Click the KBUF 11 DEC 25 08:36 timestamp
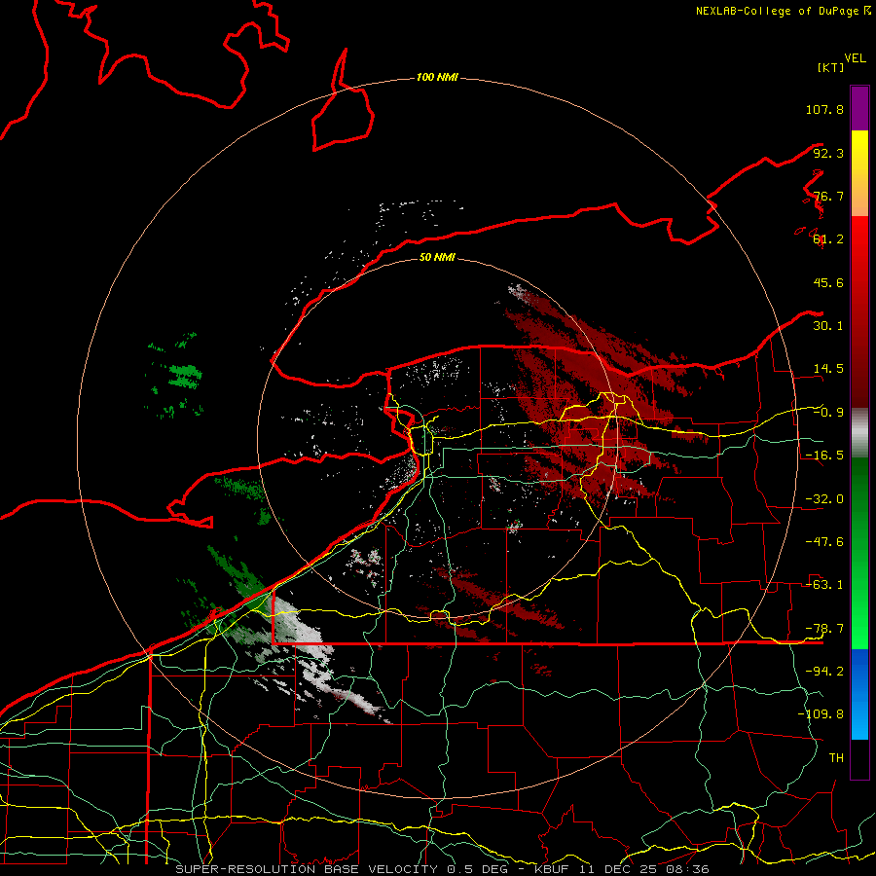Image resolution: width=876 pixels, height=876 pixels. coord(621,869)
